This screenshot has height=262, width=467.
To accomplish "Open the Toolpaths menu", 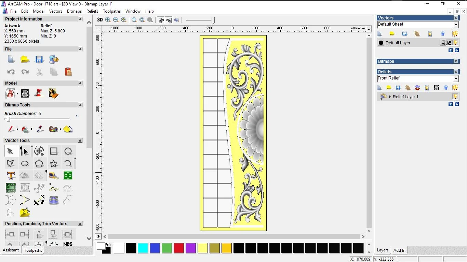I will coord(112,11).
